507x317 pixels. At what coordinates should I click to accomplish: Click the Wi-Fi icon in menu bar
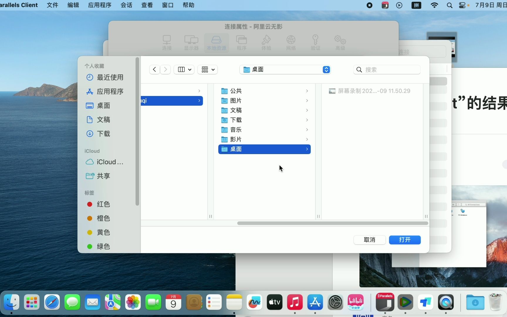pyautogui.click(x=434, y=5)
